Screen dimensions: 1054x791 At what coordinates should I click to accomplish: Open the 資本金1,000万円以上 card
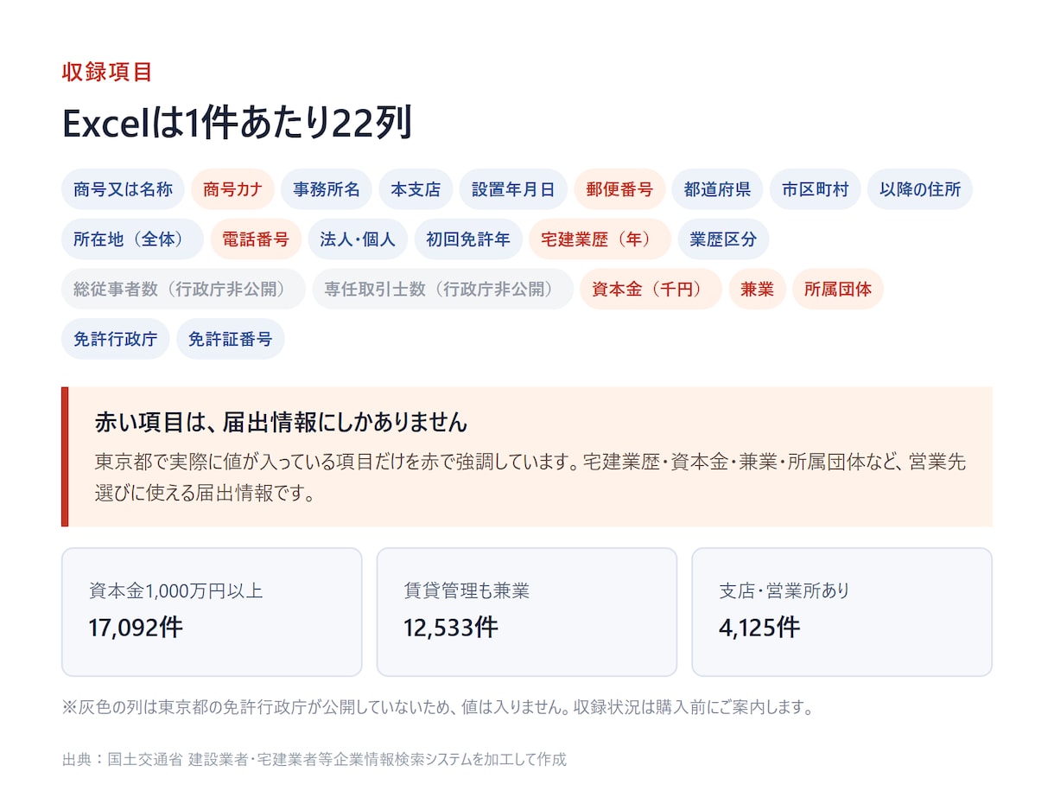[212, 612]
